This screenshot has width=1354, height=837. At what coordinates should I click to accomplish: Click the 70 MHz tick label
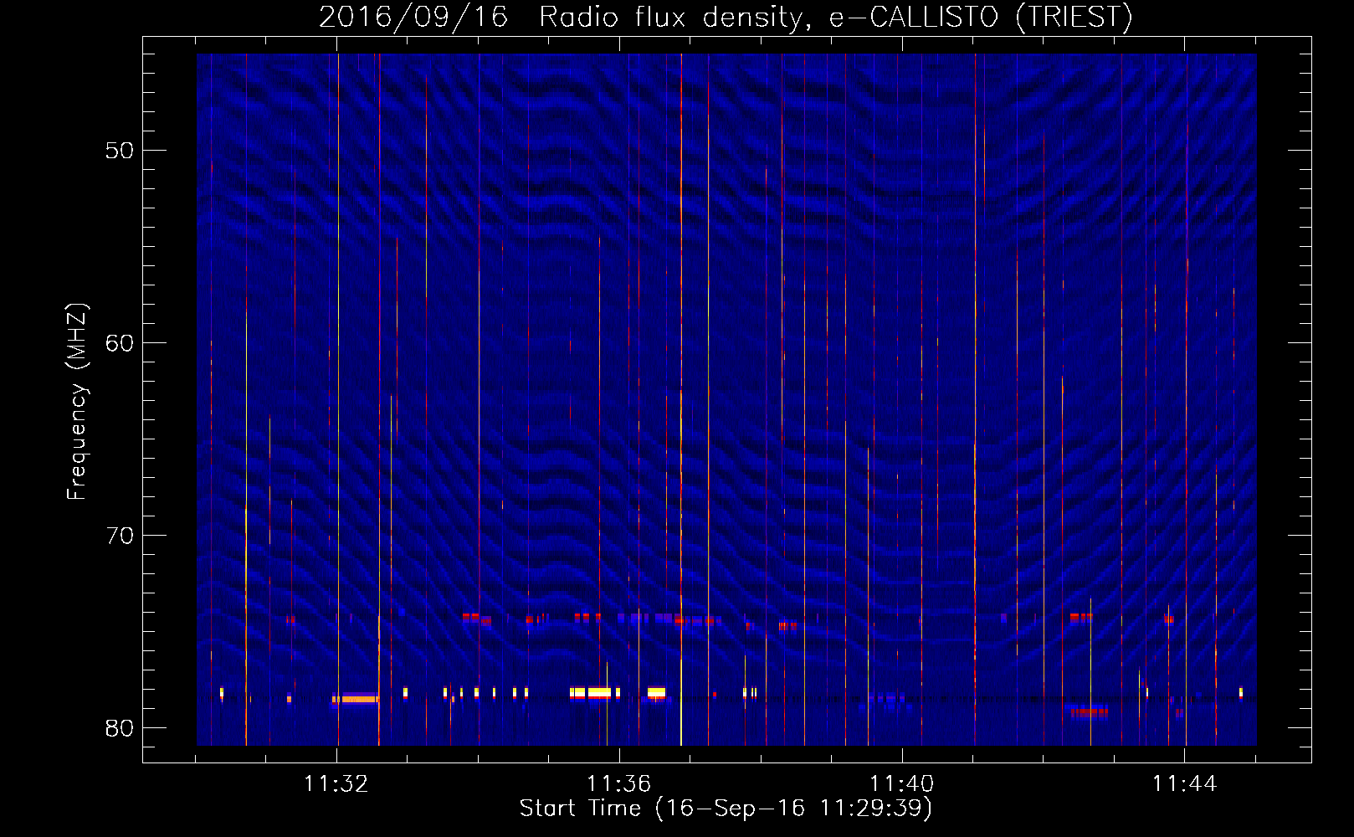(120, 536)
